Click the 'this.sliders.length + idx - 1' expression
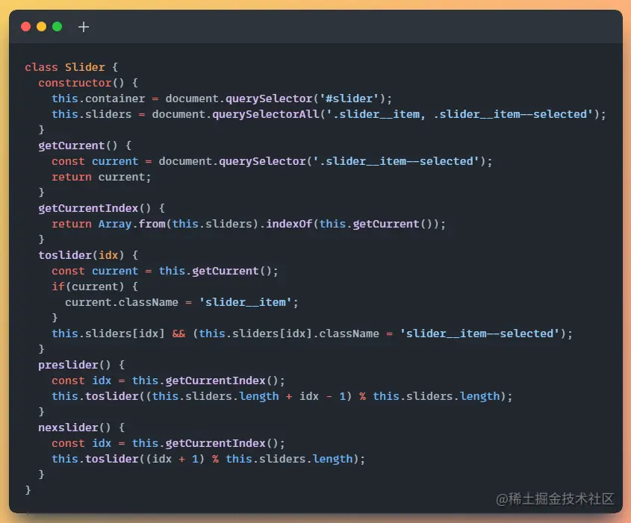Viewport: 631px width, 523px height. click(x=249, y=396)
